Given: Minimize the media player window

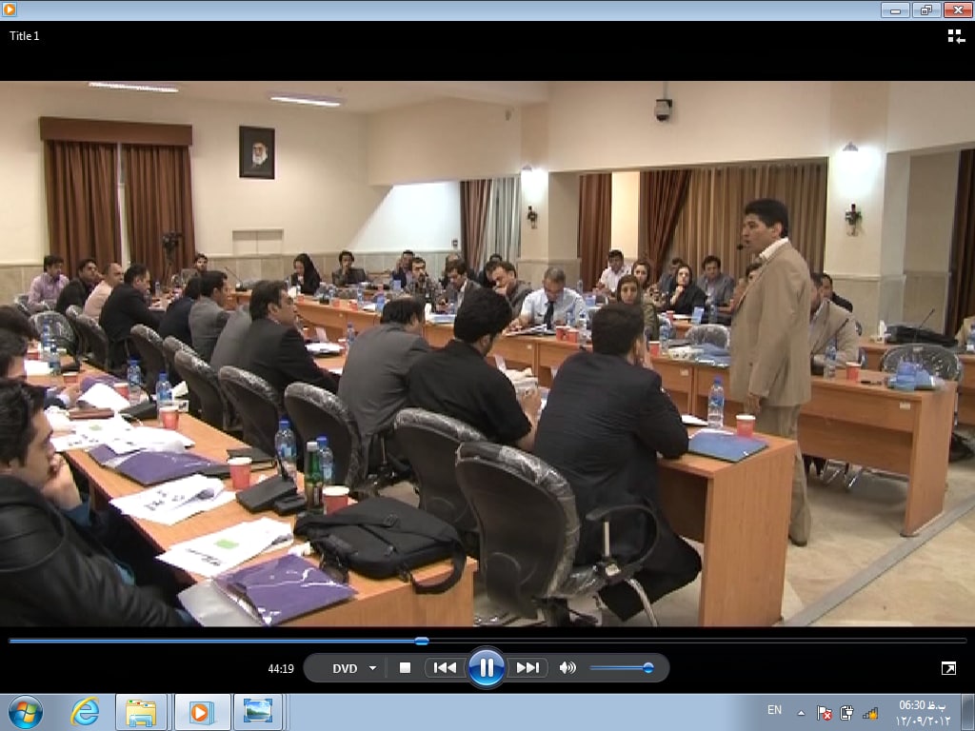Looking at the screenshot, I should point(895,10).
